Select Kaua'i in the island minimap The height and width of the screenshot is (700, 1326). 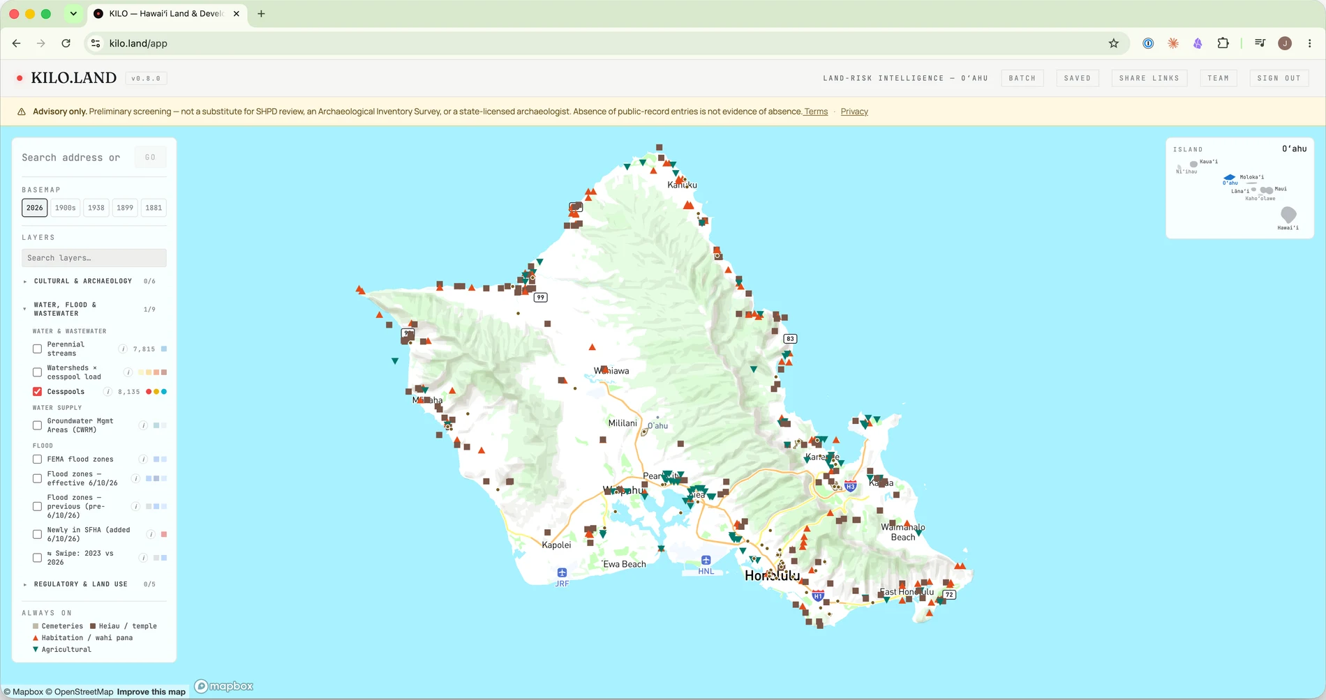point(1193,164)
